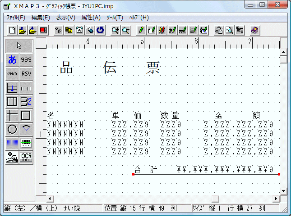Click the horizontal scrollbar left arrow
Image resolution: width=291 pixels, height=216 pixels.
pos(50,199)
